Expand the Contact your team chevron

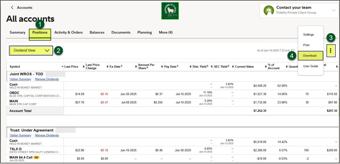333,10
